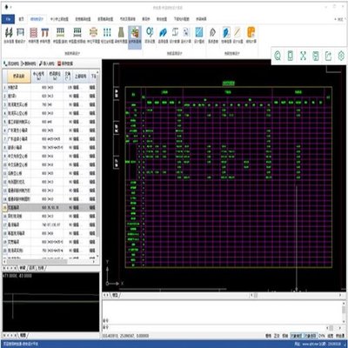Click horizontal scrollbar under the bridge table
Viewport: 348px width, 348px height.
point(50,262)
